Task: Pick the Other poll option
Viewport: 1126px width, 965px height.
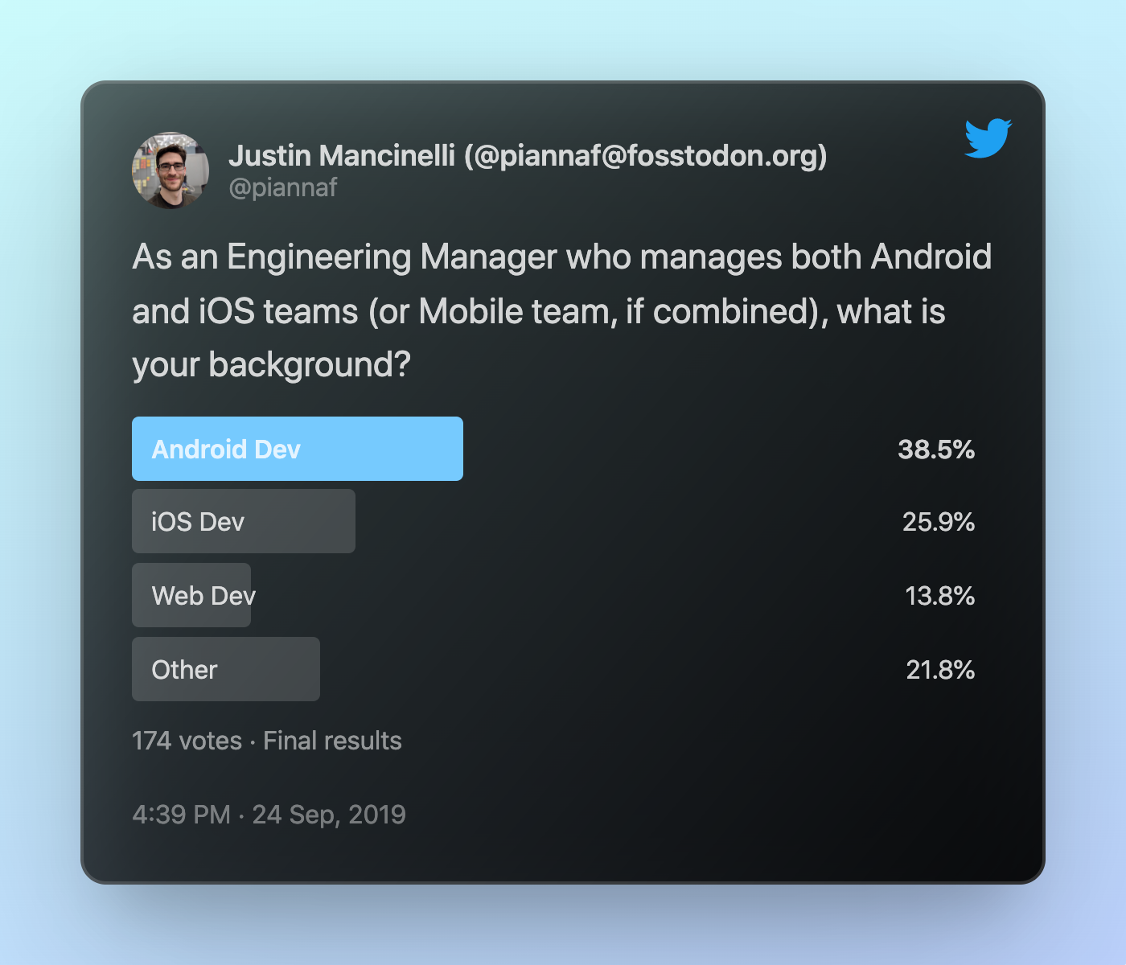Action: tap(226, 669)
